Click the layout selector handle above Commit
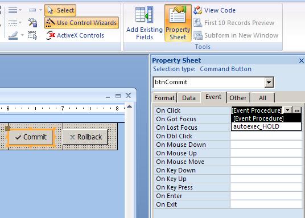The image size is (305, 218). point(7,128)
